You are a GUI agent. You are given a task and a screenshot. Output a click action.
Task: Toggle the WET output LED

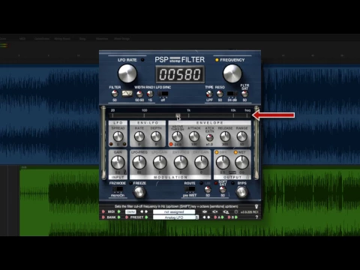(235, 152)
